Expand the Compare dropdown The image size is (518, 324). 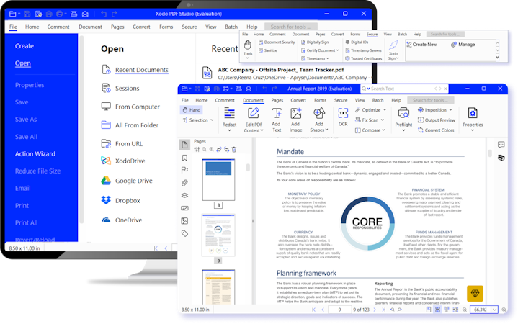click(x=383, y=130)
